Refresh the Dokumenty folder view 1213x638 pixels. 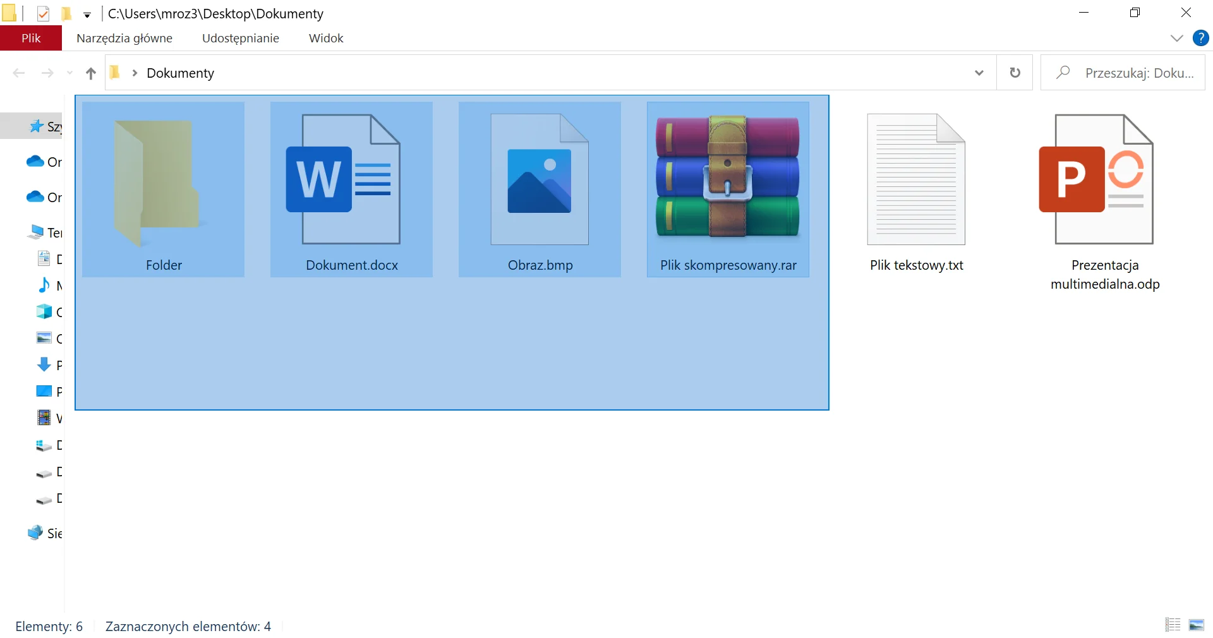(x=1015, y=73)
